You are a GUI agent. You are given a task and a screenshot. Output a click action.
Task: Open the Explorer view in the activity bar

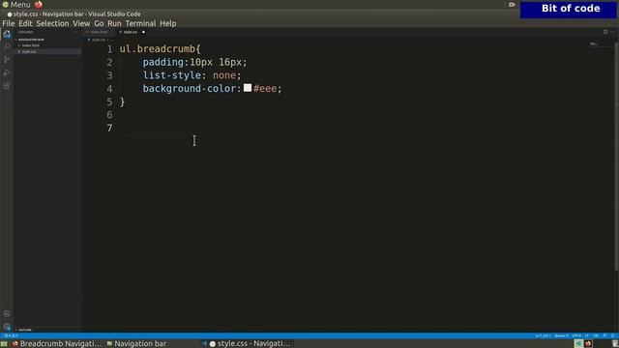pos(7,35)
